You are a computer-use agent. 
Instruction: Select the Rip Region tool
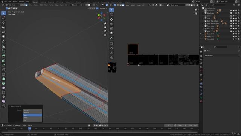click(3, 106)
